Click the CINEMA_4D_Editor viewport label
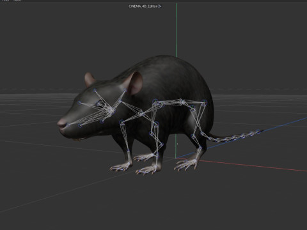This screenshot has height=230, width=307. (143, 6)
